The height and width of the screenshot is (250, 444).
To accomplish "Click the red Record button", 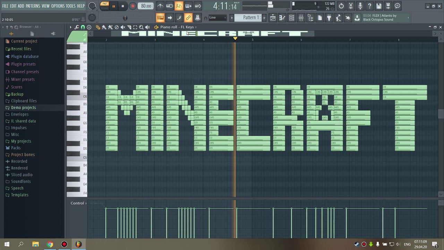I will click(133, 6).
